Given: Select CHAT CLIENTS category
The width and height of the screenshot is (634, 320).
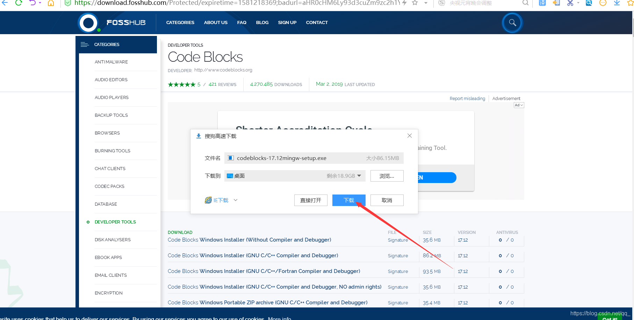Looking at the screenshot, I should 110,168.
